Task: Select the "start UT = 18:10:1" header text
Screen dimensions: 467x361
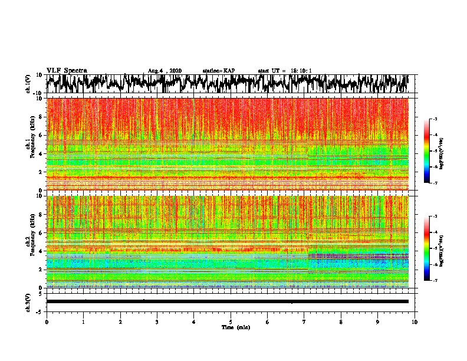Action: 285,71
